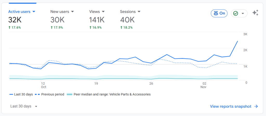Image resolution: width=266 pixels, height=116 pixels.
Task: Click the green checkmark data quality icon
Action: (236, 13)
